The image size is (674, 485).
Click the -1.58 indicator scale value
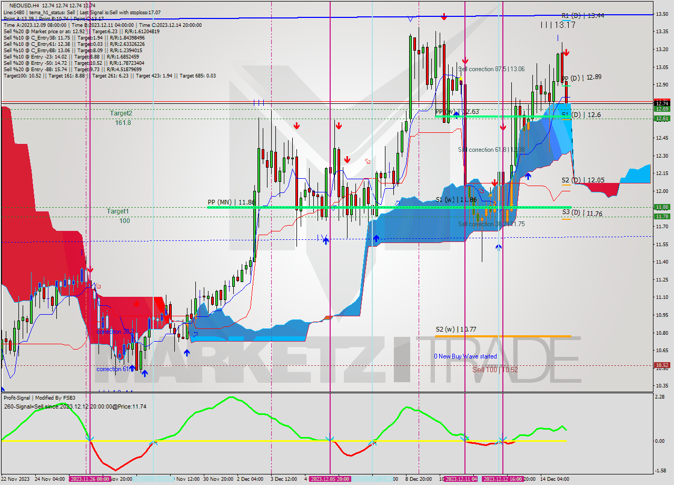point(661,471)
